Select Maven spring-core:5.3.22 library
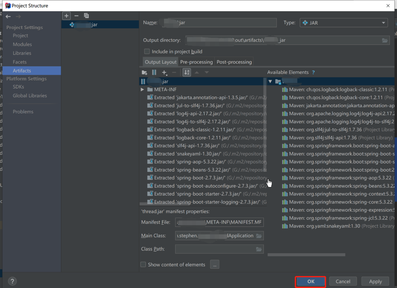 [338, 202]
